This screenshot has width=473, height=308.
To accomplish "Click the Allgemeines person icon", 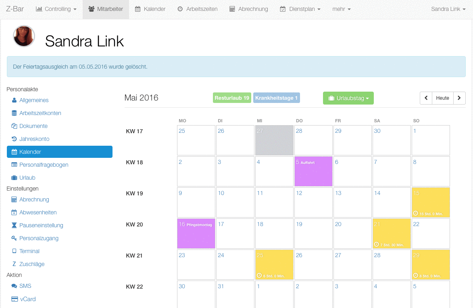I will point(14,100).
